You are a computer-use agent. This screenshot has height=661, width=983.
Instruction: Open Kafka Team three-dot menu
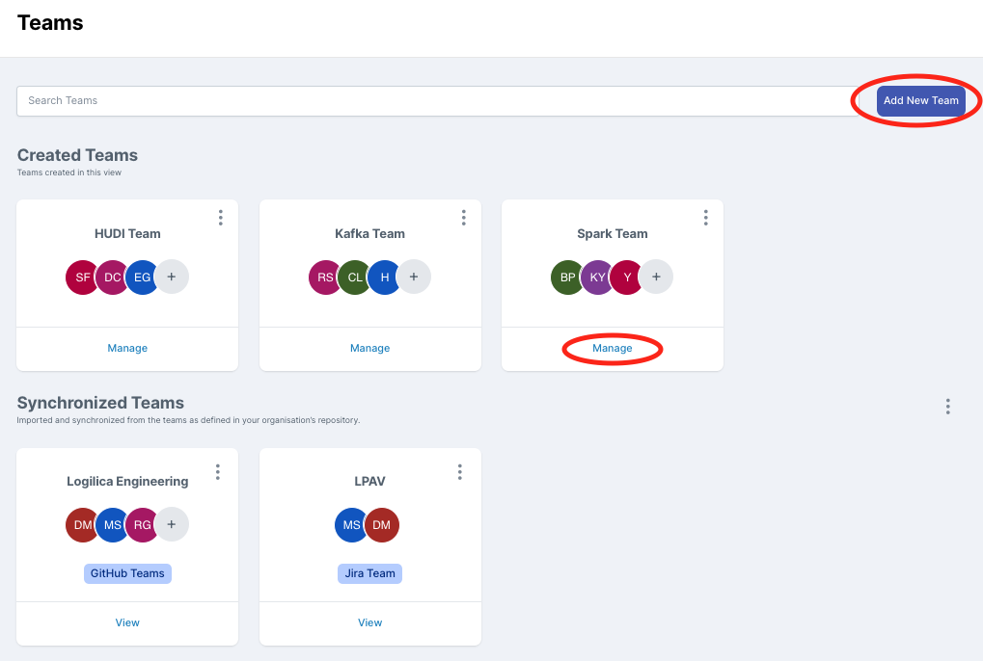[464, 218]
